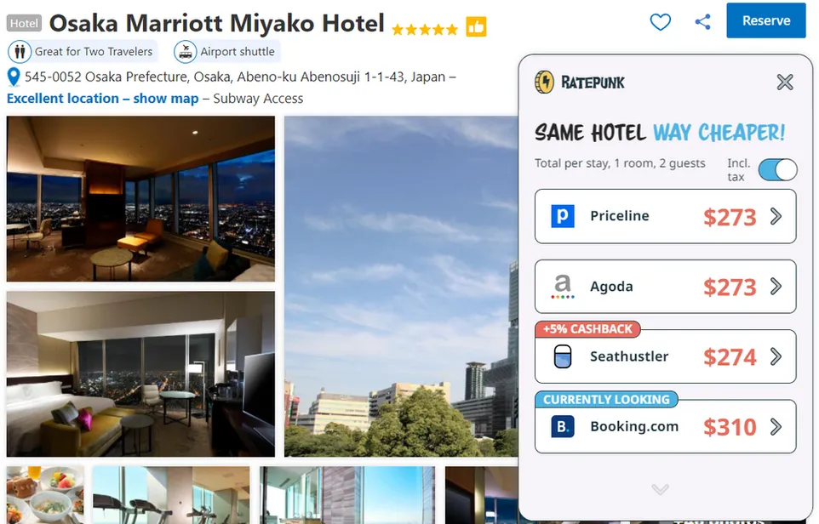Save hotel with the heart icon
Screen dimensions: 819x524
(660, 22)
